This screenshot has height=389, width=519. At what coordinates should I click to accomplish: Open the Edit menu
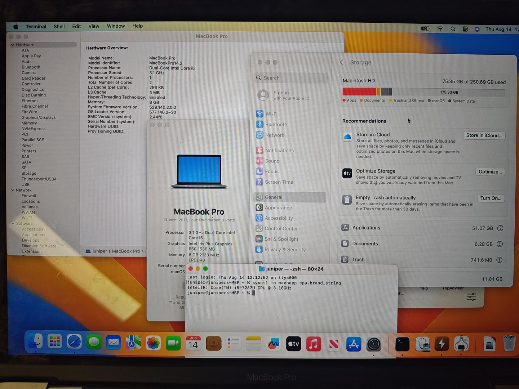76,27
